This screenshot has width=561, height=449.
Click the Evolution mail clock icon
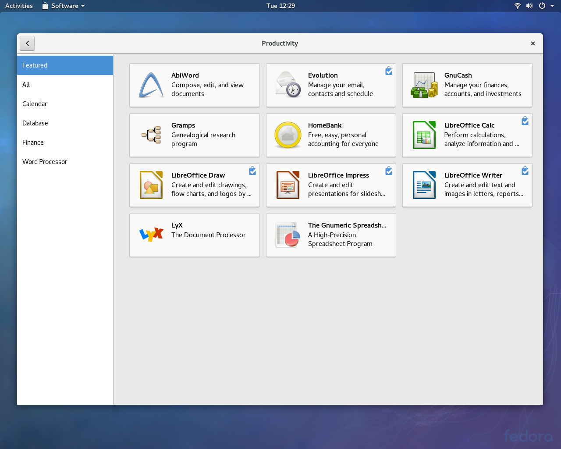tap(288, 85)
